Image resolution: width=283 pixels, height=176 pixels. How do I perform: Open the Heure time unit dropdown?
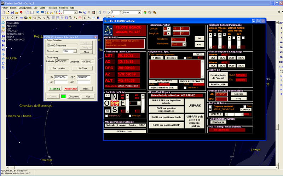click(x=139, y=12)
